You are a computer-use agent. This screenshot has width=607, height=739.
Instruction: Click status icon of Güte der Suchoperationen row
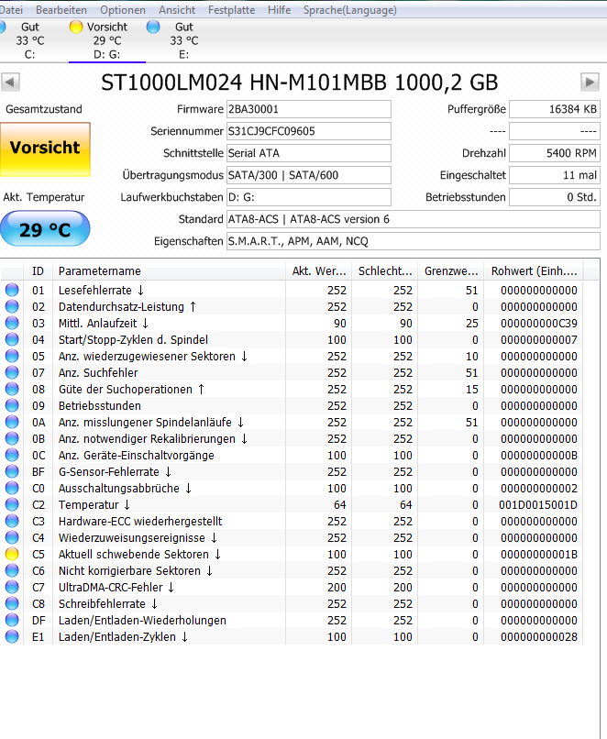(12, 389)
